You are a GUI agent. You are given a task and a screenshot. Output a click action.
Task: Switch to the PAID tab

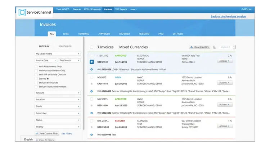click(x=161, y=34)
